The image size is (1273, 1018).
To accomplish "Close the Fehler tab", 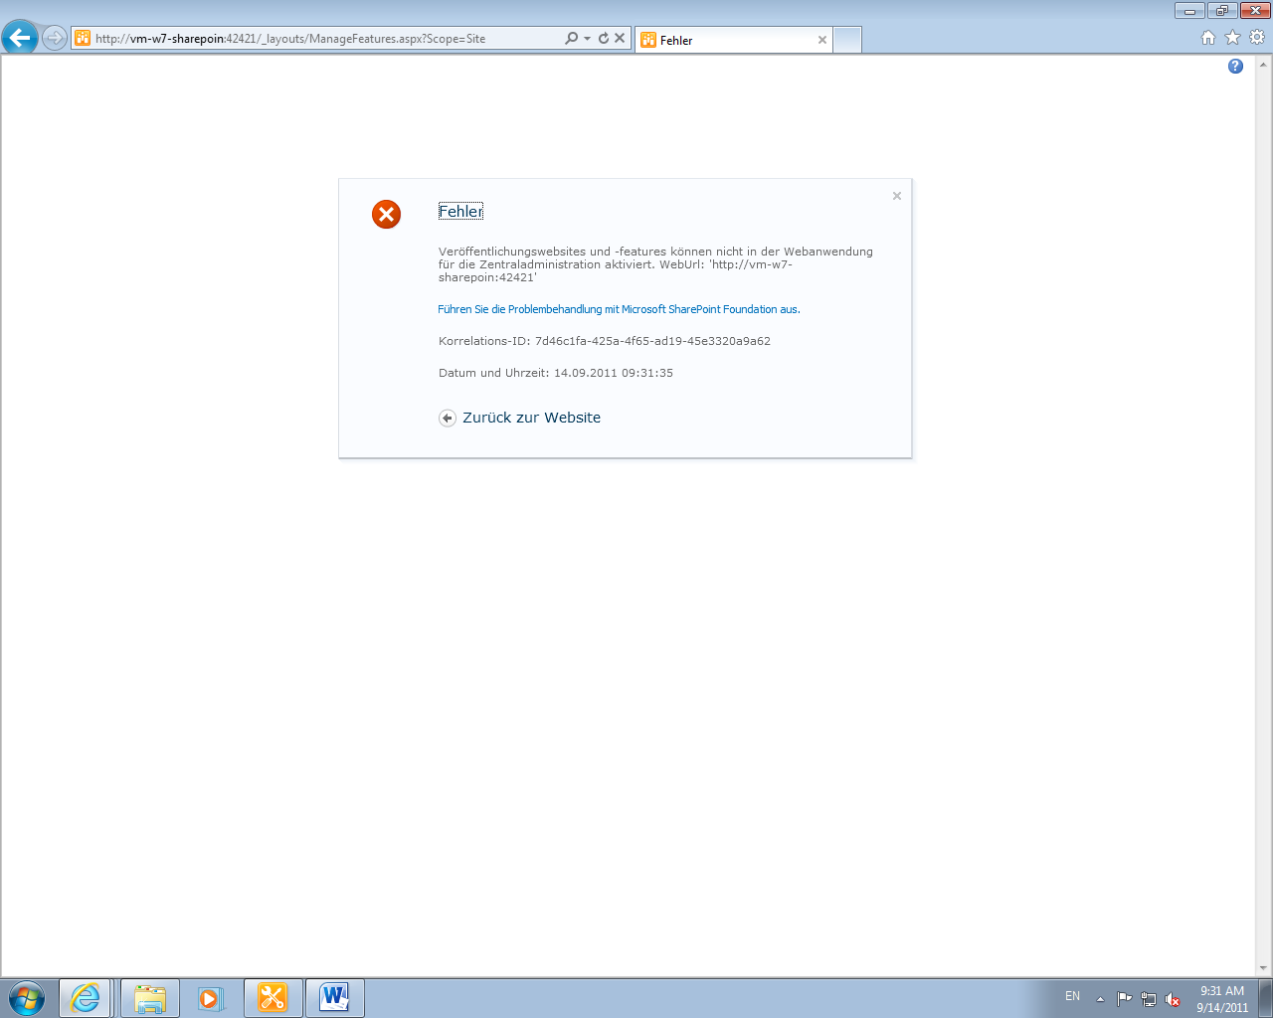I will pyautogui.click(x=822, y=40).
